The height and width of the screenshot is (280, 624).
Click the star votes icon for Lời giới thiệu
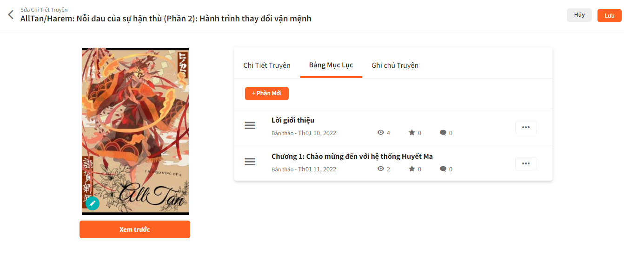(412, 133)
